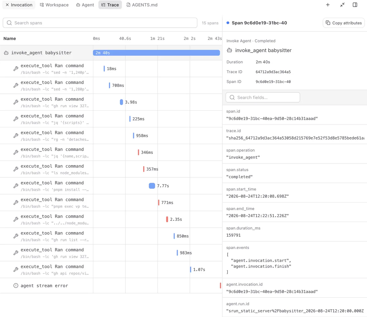The height and width of the screenshot is (317, 367).
Task: Open the AGENTS.md tab
Action: click(x=142, y=5)
